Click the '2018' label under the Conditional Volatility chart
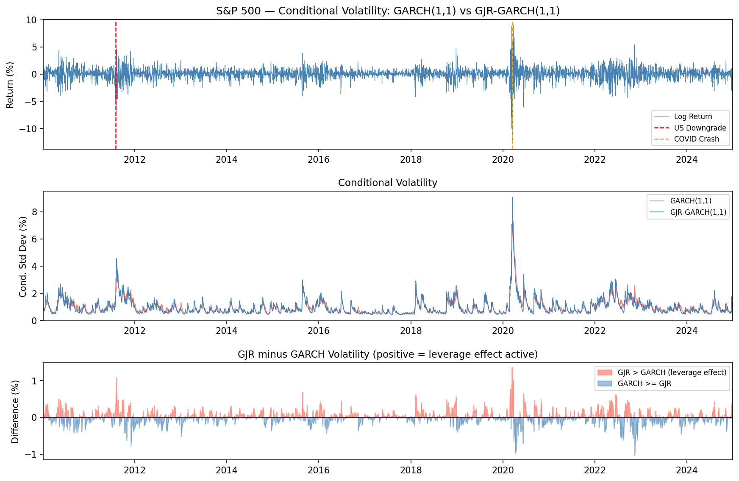 411,331
